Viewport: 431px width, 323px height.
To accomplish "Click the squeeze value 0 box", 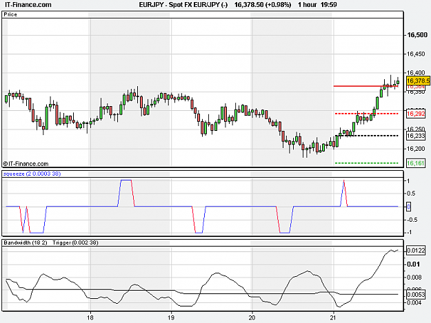I will click(409, 207).
